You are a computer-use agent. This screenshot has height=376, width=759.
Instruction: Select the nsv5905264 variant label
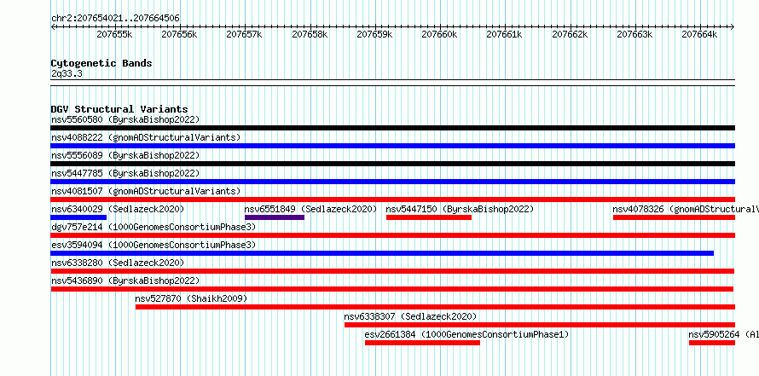coord(724,334)
